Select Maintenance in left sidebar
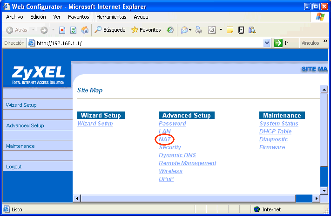331x216 pixels. 20,146
